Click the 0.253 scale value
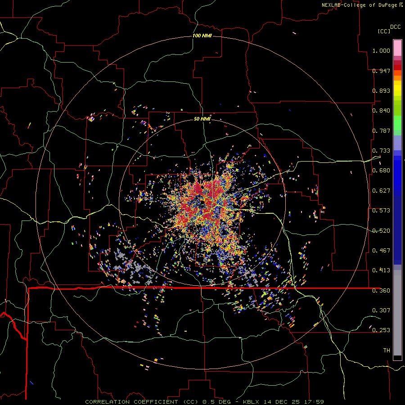Image resolution: width=405 pixels, height=405 pixels. tap(381, 330)
